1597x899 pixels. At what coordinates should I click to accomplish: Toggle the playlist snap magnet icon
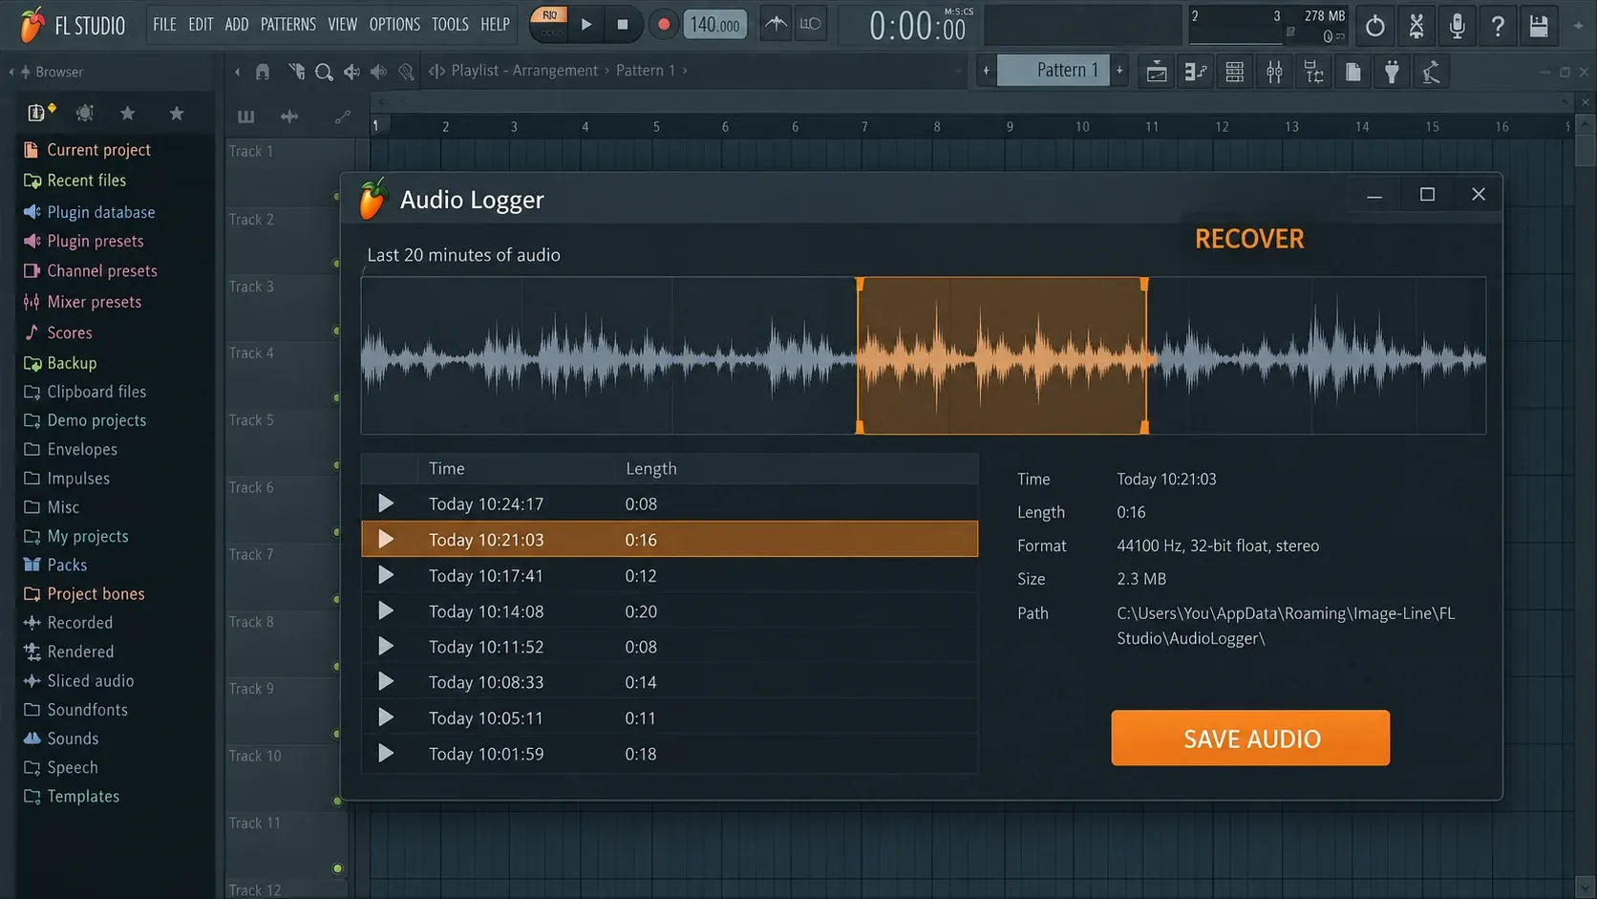coord(263,72)
